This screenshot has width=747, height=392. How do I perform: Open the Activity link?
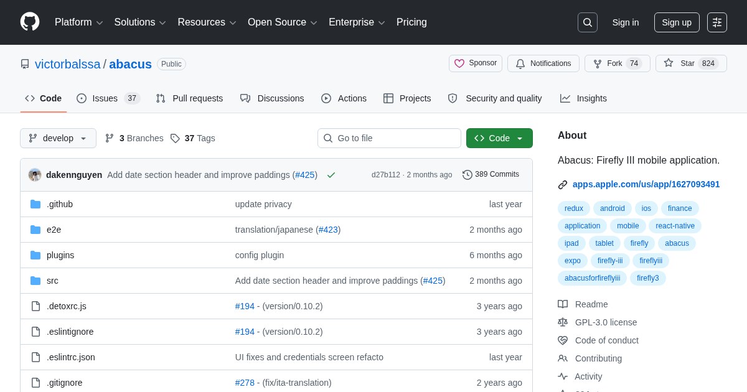[x=580, y=376]
